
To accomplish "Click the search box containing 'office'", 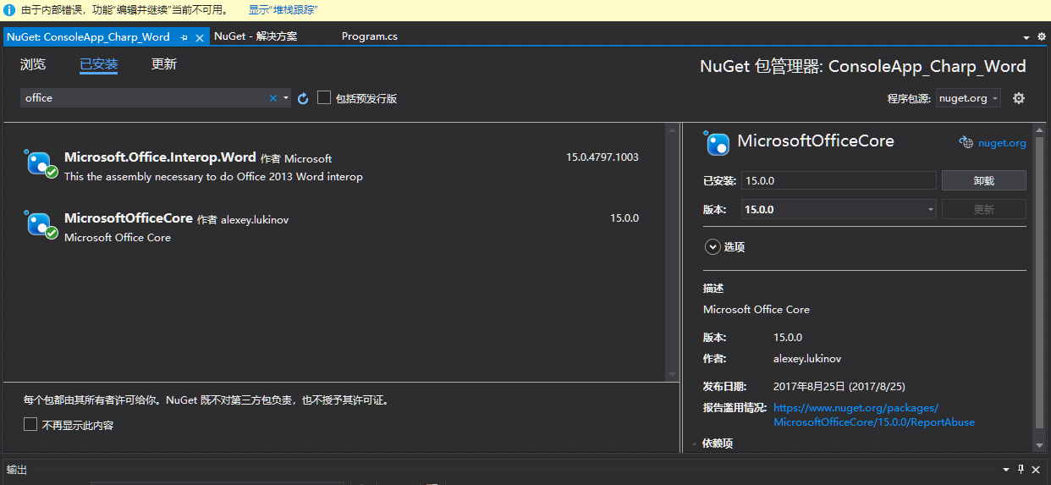I will pos(144,98).
